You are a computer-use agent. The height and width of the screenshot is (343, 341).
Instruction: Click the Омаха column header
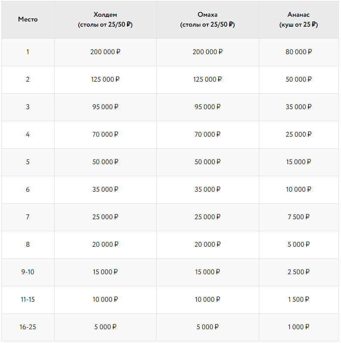pyautogui.click(x=208, y=20)
